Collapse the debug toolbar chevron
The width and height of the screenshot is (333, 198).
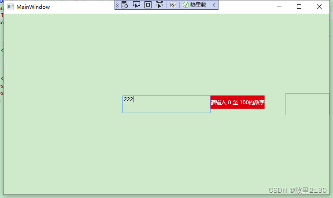click(x=214, y=5)
